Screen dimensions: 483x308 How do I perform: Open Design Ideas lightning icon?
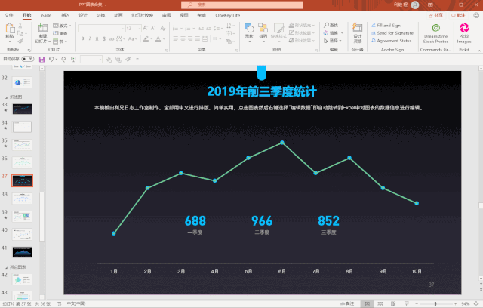click(357, 28)
